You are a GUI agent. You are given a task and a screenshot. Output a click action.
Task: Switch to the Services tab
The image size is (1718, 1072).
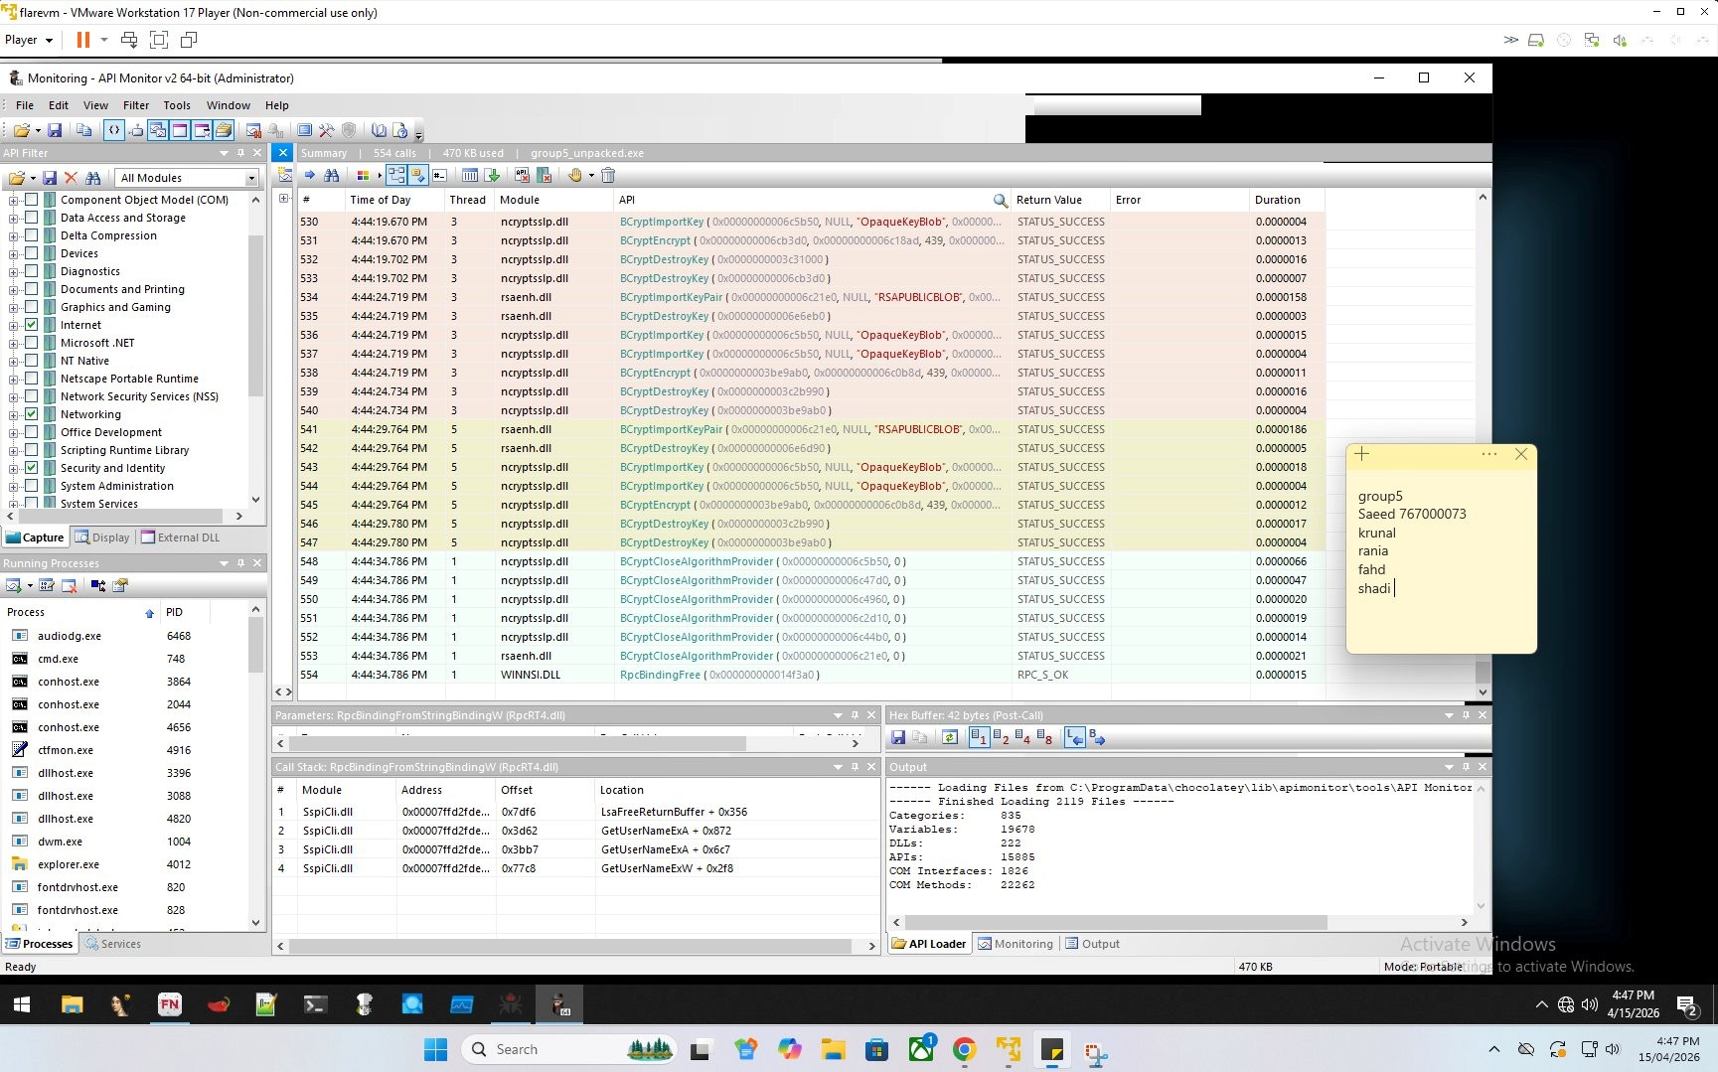(113, 944)
